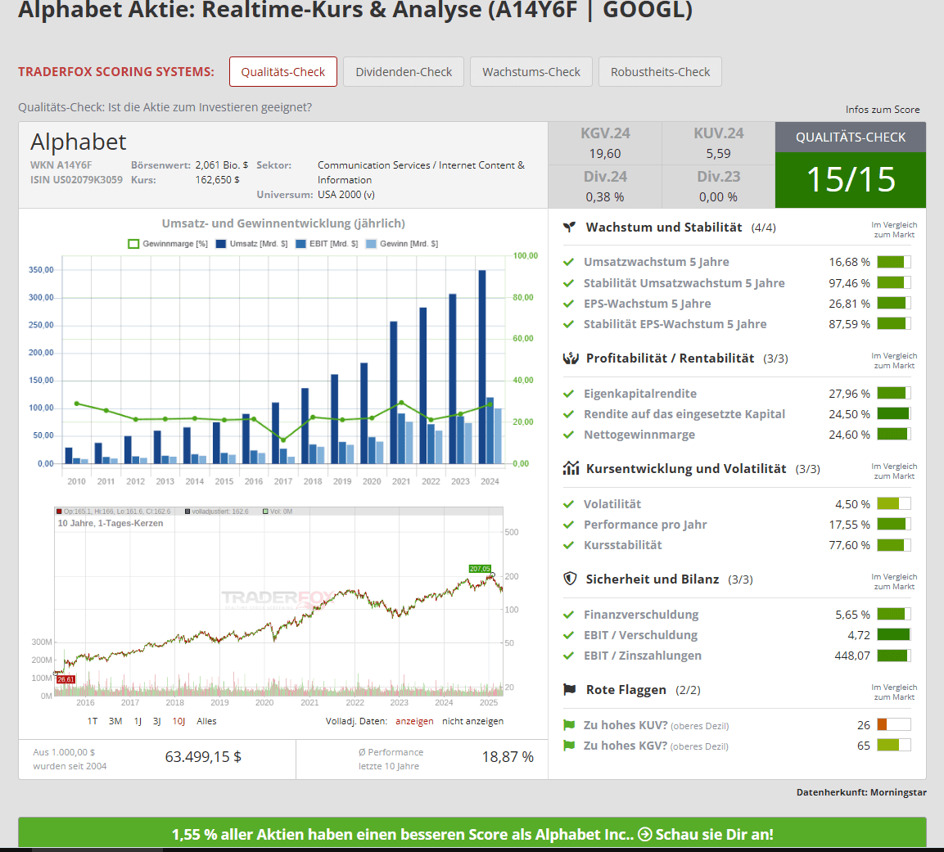Screen dimensions: 944x852
Task: Toggle Gewinn [Mrd. $] legend entry
Action: pyautogui.click(x=402, y=244)
